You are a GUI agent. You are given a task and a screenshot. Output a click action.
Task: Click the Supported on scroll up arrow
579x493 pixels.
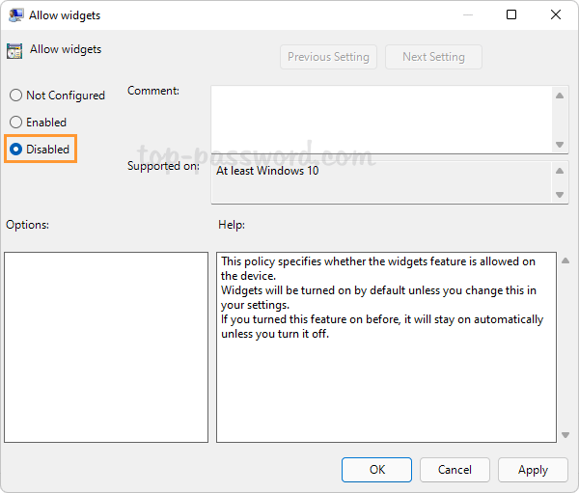click(560, 171)
